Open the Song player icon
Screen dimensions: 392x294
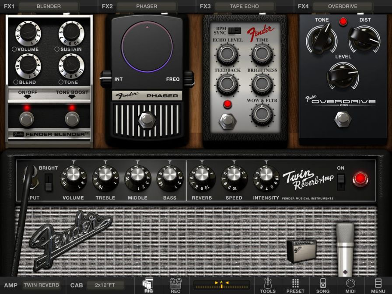(x=323, y=285)
